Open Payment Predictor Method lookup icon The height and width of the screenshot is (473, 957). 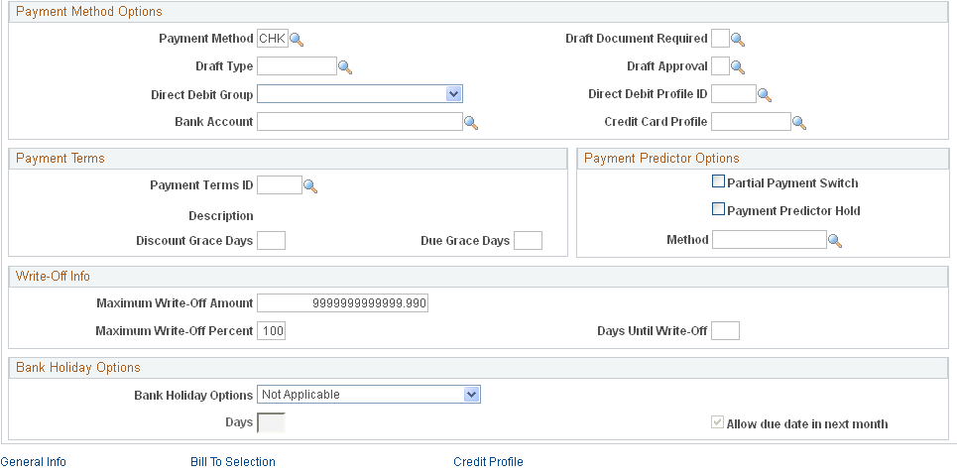835,241
